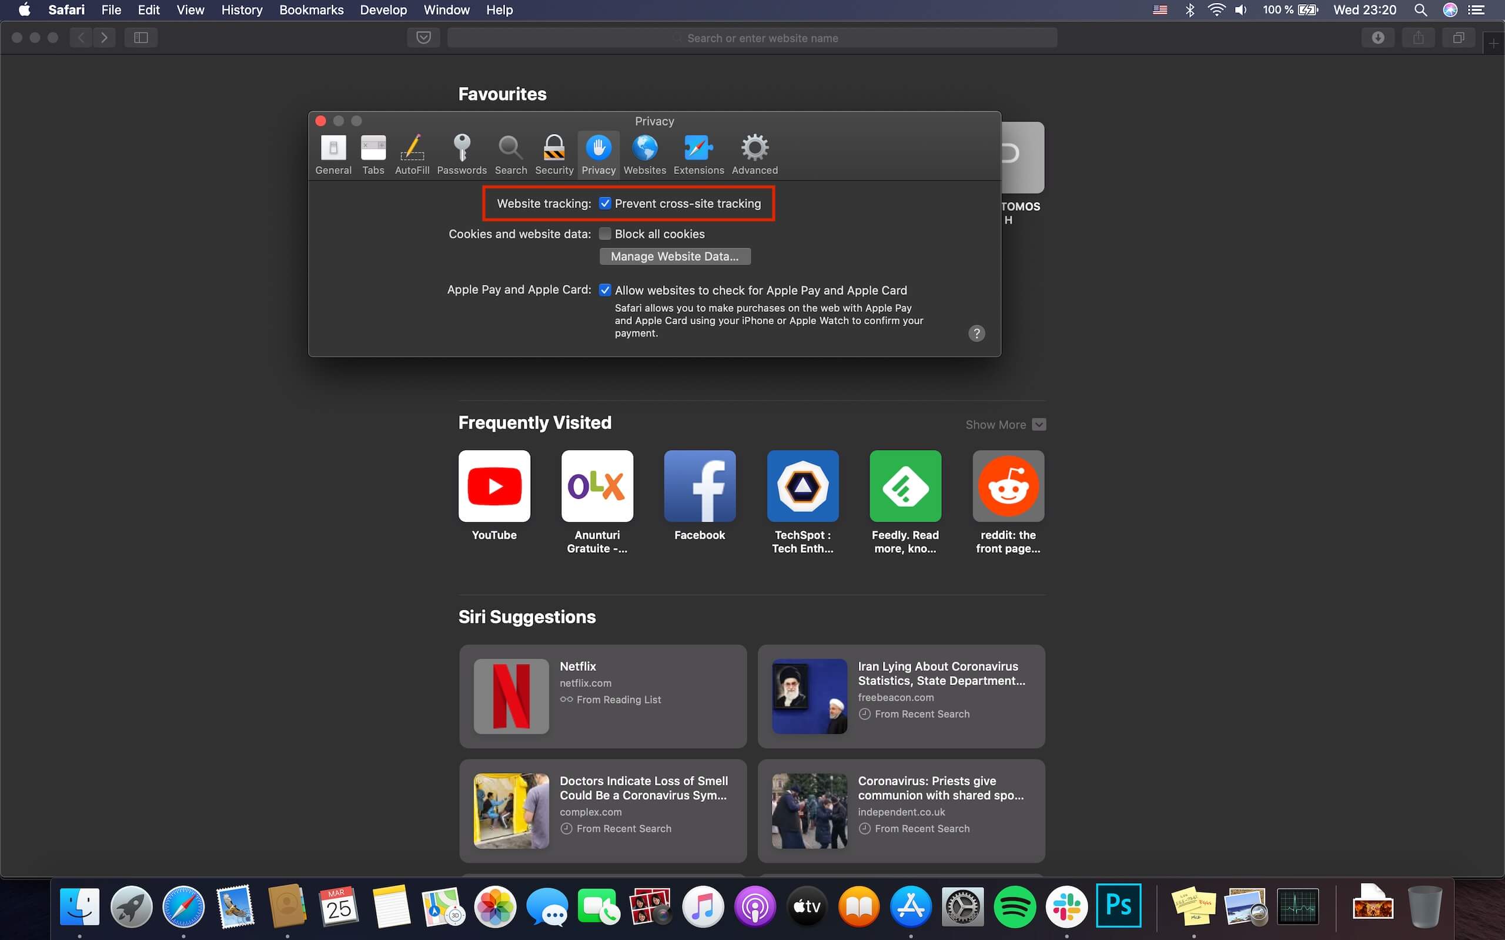Disable Apple Pay website check option
1505x940 pixels.
(604, 290)
